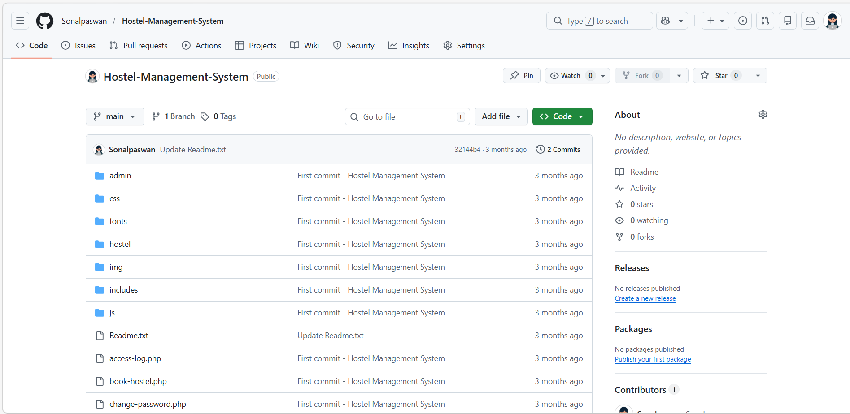Click the About section settings gear
The image size is (850, 414).
763,115
